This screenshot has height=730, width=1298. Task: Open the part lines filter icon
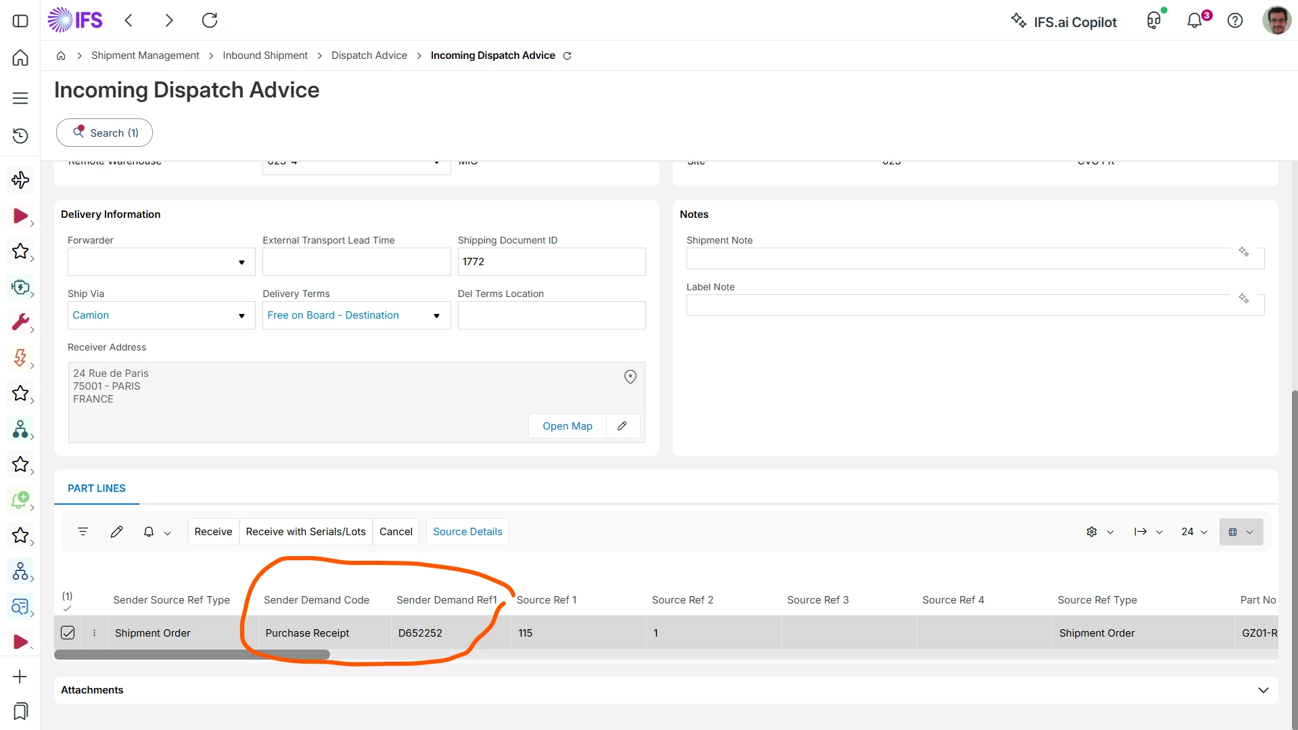[83, 532]
